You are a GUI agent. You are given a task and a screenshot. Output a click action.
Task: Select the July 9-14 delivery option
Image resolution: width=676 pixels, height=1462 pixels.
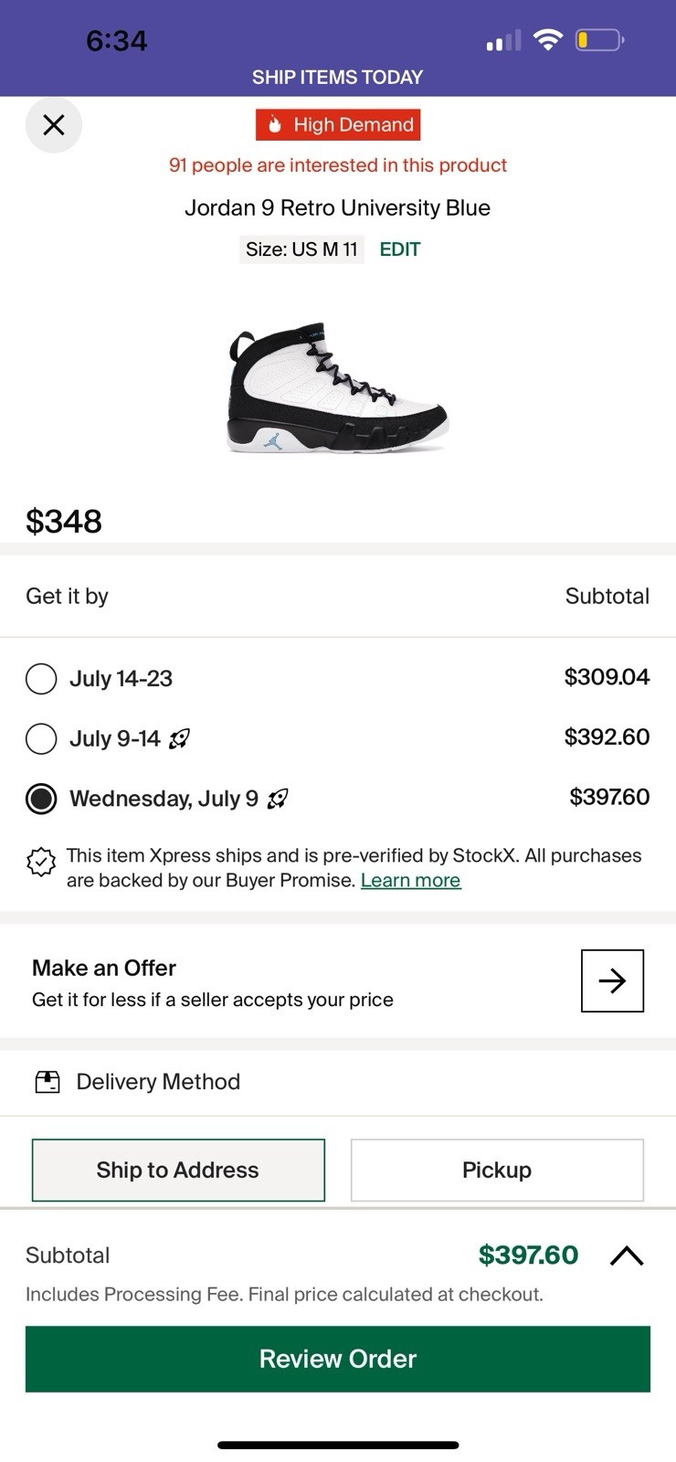pyautogui.click(x=41, y=738)
